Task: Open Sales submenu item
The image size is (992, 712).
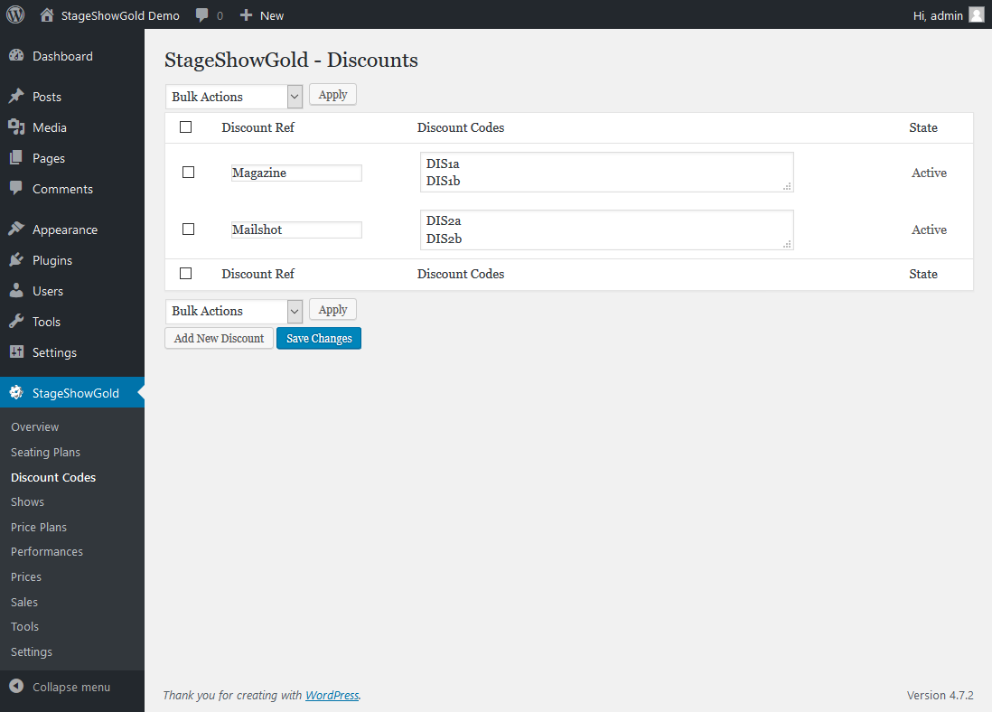Action: [x=24, y=603]
